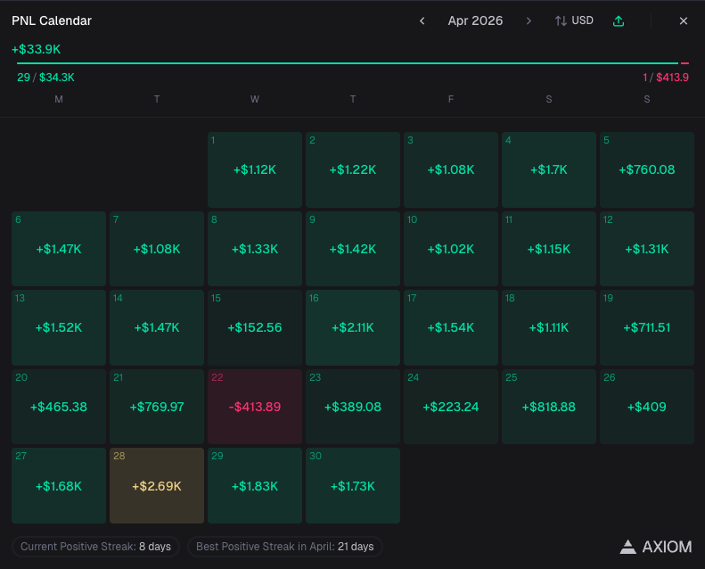Click the 29 / $34.3K winning days summary
This screenshot has width=705, height=569.
(45, 78)
